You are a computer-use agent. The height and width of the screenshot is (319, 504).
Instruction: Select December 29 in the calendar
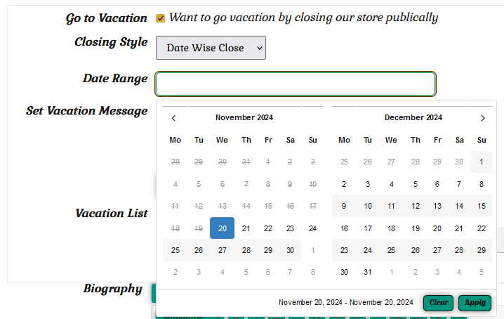482,250
